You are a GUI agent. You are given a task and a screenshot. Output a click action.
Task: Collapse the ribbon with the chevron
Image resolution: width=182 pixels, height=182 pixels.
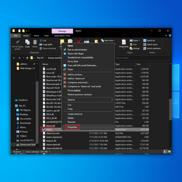point(166,36)
